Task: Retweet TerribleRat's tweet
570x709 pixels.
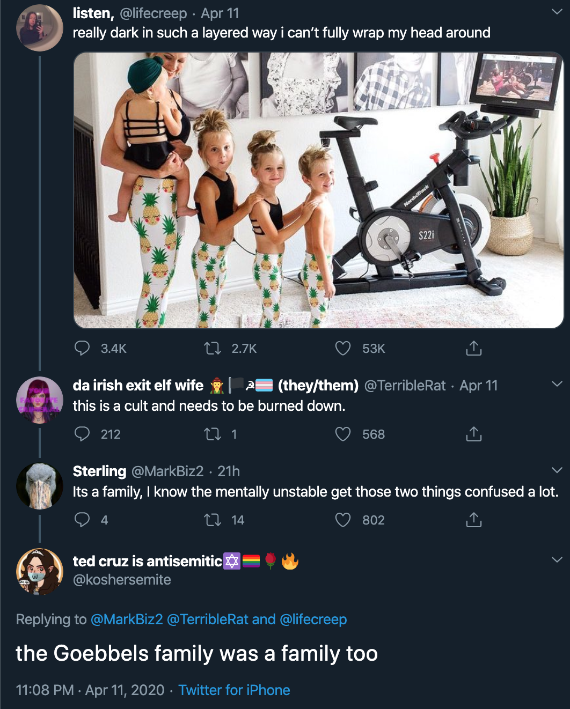Action: [213, 434]
